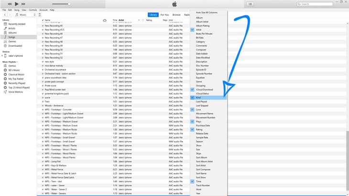Open the Top 25 Most Played playlist
This screenshot has height=196, width=349.
click(19, 87)
